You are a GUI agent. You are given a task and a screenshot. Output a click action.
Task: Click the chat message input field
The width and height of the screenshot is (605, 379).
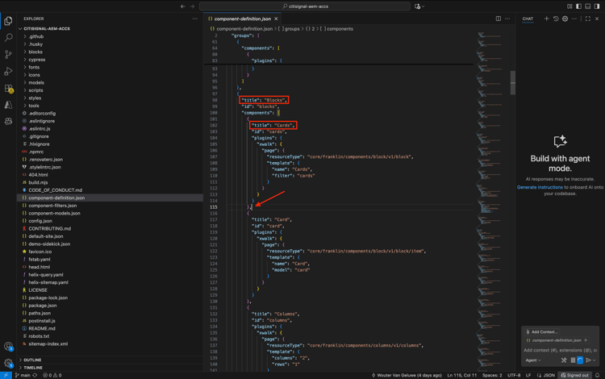coord(560,350)
